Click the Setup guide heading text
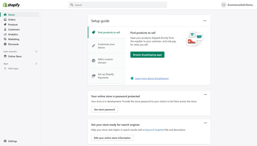The image size is (257, 146). [100, 21]
